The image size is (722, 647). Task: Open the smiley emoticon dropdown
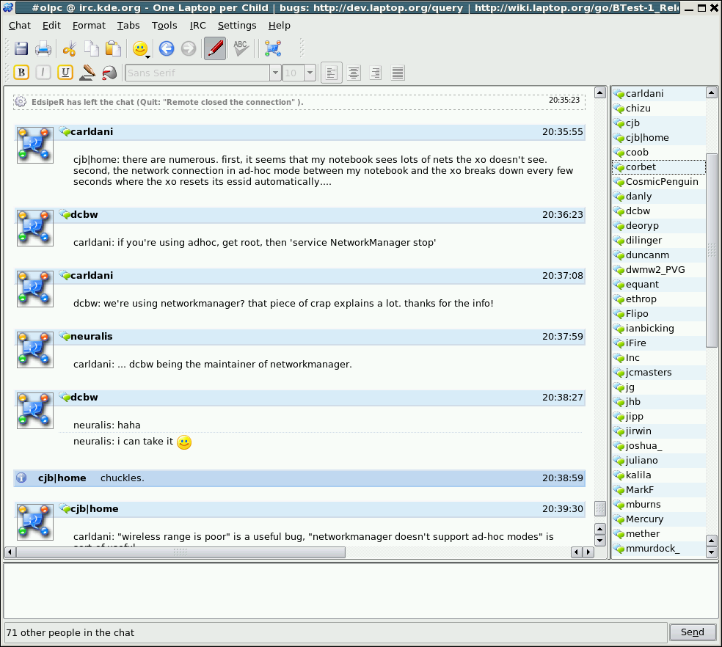[140, 49]
